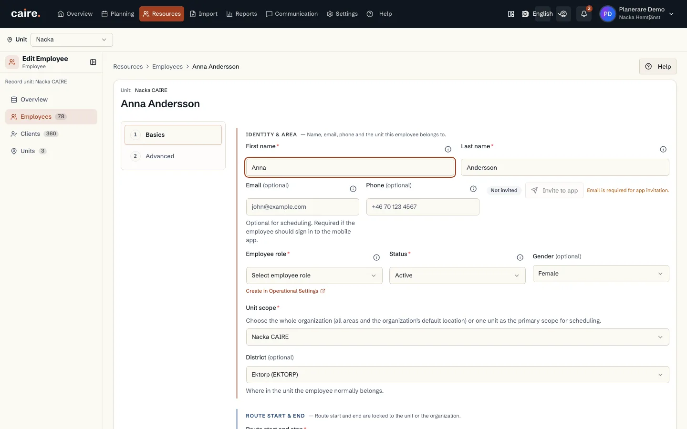The image size is (687, 429).
Task: Open the Planning menu
Action: coord(118,14)
